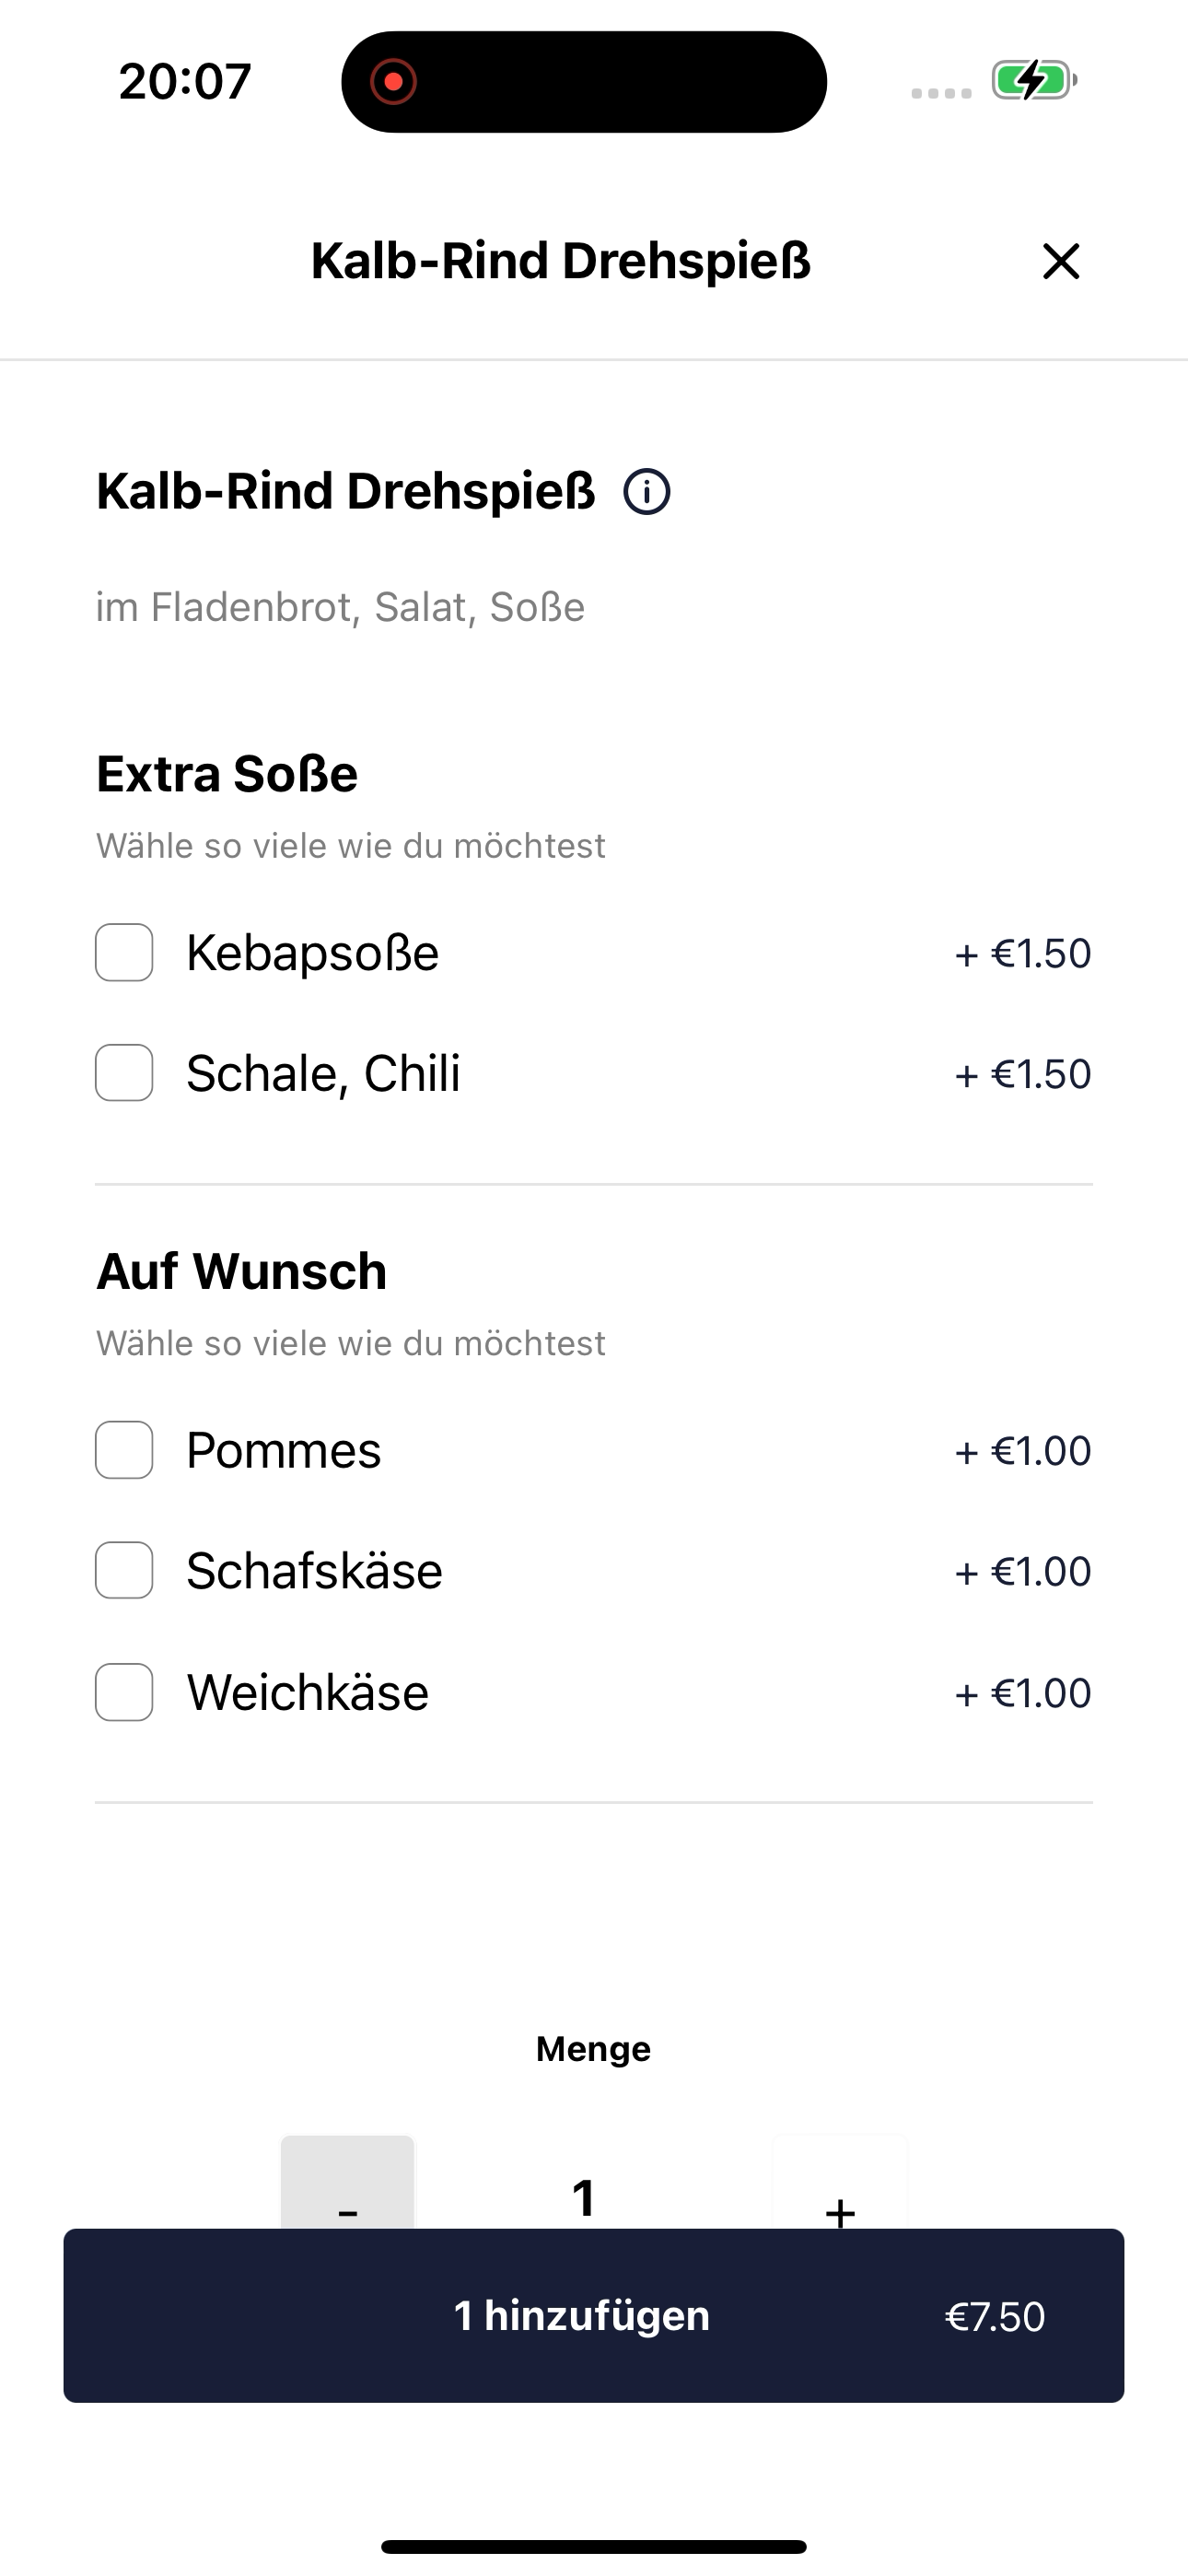
Task: Tap the battery charging icon
Action: [1033, 80]
